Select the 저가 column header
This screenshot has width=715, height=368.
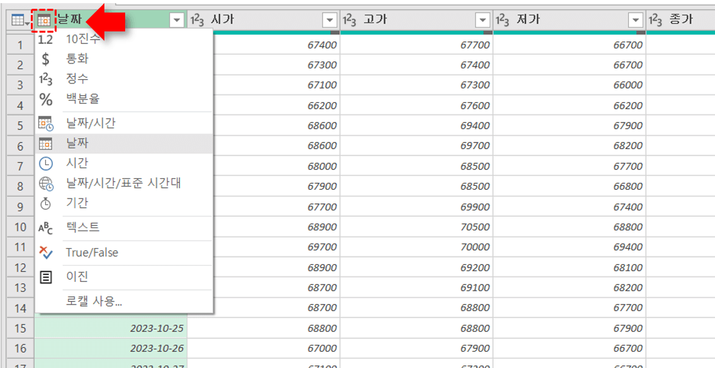coord(569,20)
